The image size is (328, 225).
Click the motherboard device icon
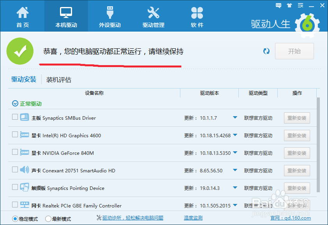tap(25, 117)
